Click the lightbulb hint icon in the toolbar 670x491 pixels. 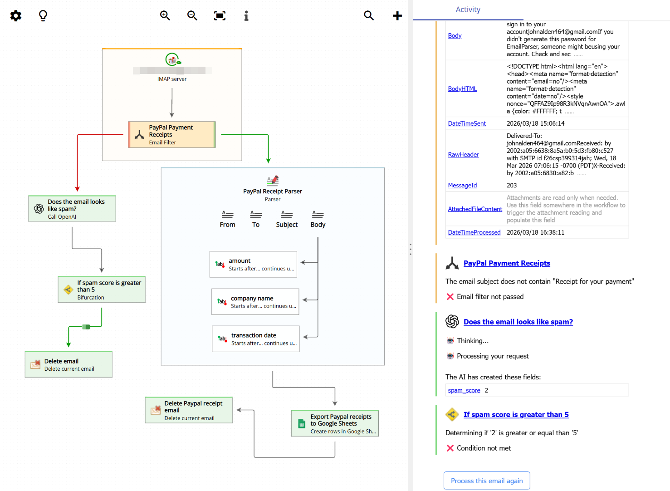point(43,15)
